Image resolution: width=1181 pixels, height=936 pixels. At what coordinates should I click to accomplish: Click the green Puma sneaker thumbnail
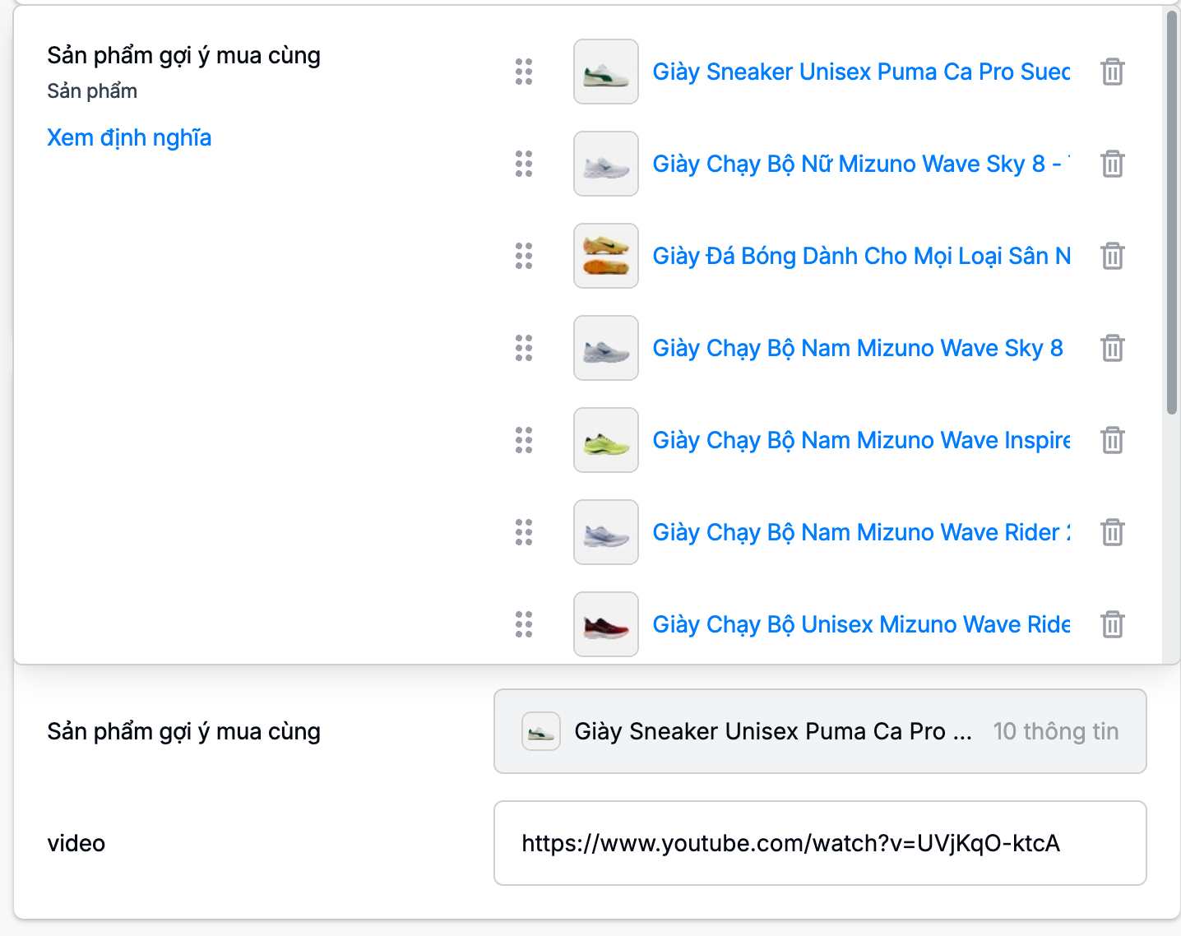coord(606,72)
